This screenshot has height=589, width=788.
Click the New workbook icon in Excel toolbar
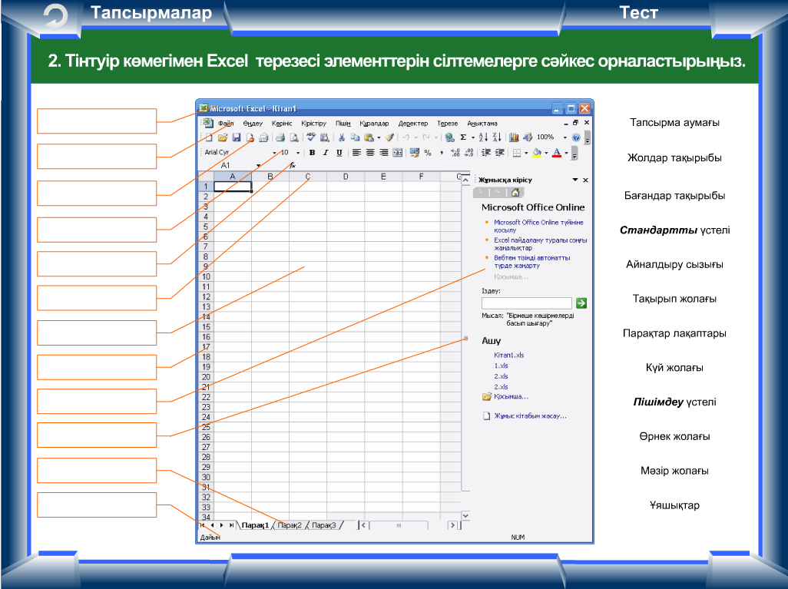click(x=209, y=137)
